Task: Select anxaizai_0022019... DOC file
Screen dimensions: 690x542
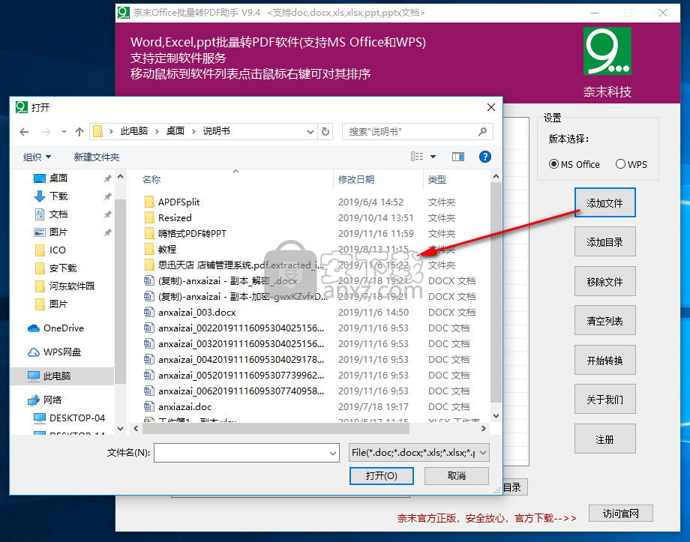Action: pos(241,328)
